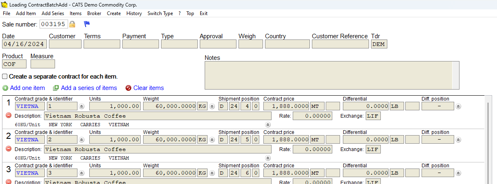Open grade lookup for item 3 identifier
Viewport: 497px width, 184px height.
(82, 173)
